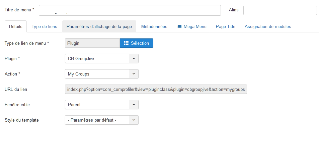Focus the Alias text field

click(x=281, y=10)
